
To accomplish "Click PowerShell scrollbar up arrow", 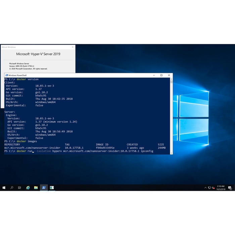I will (x=172, y=79).
